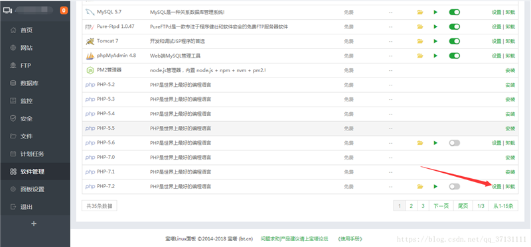
Task: Open the MySQL 5.7 folder icon
Action: coord(420,12)
